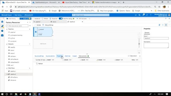The height and width of the screenshot is (96, 171).
Task: Click the plus to add transformation after source1
Action: tap(53, 35)
